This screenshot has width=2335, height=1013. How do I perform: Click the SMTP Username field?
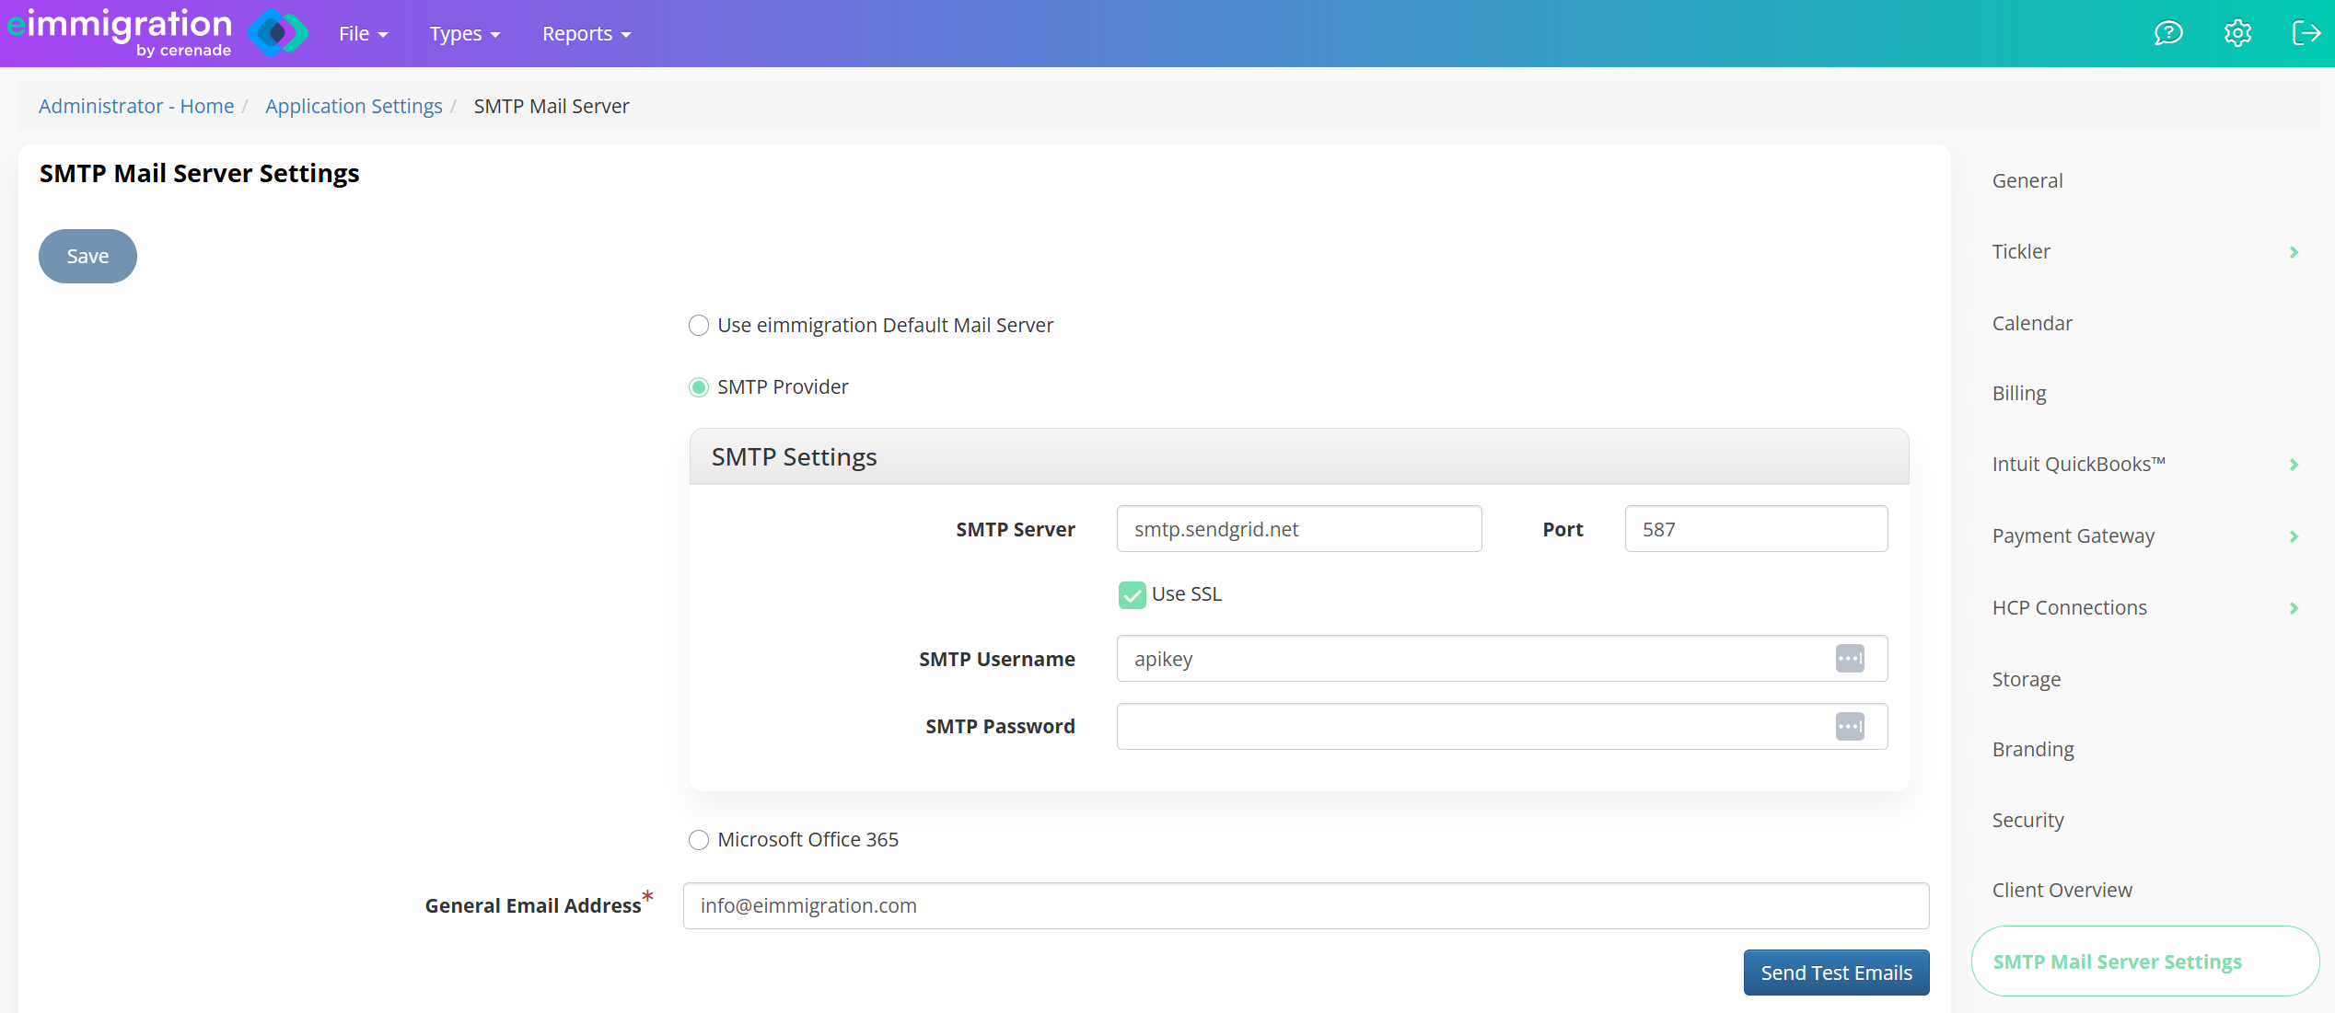point(1502,659)
